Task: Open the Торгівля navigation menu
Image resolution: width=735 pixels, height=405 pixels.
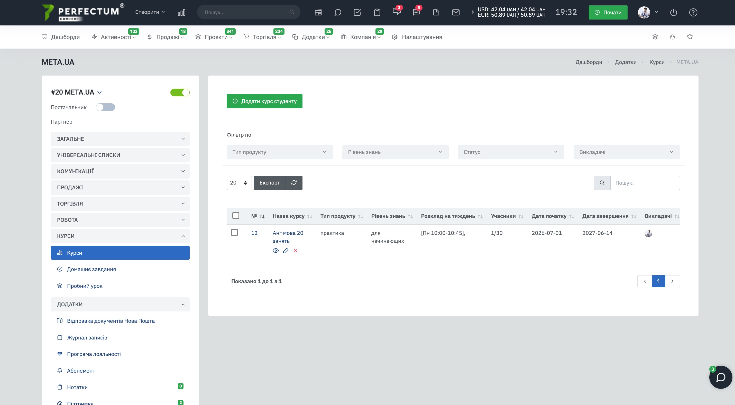Action: point(262,37)
